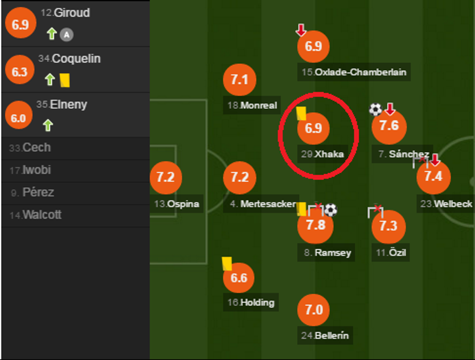Image resolution: width=475 pixels, height=360 pixels.
Task: Choose Pérez from the bench list
Action: (32, 193)
